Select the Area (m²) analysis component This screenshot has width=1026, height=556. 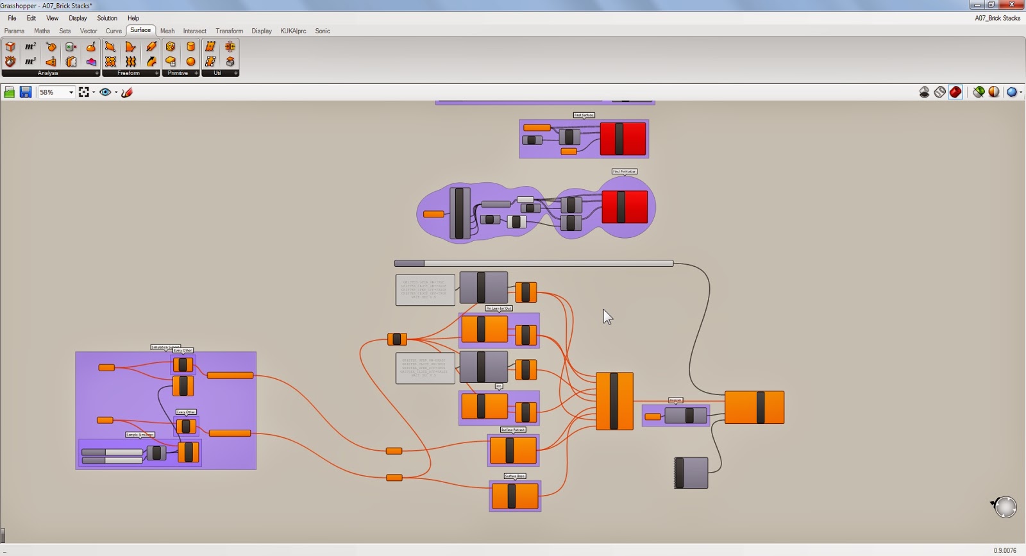(30, 47)
